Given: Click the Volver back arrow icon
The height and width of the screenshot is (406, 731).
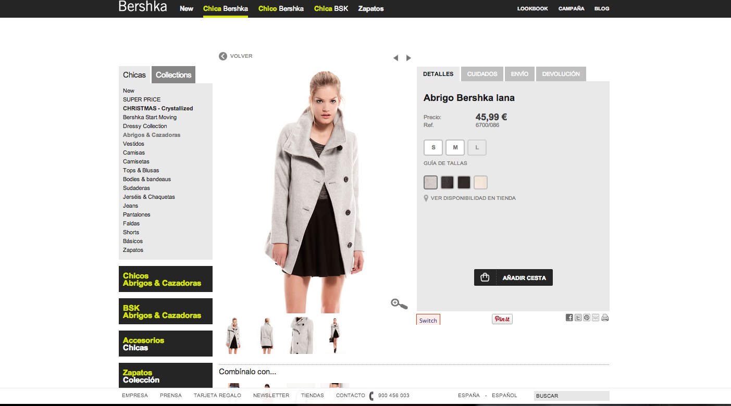Looking at the screenshot, I should pyautogui.click(x=223, y=56).
